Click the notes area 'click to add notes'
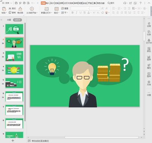Image resolution: width=152 pixels, height=143 pixels. tap(40, 141)
